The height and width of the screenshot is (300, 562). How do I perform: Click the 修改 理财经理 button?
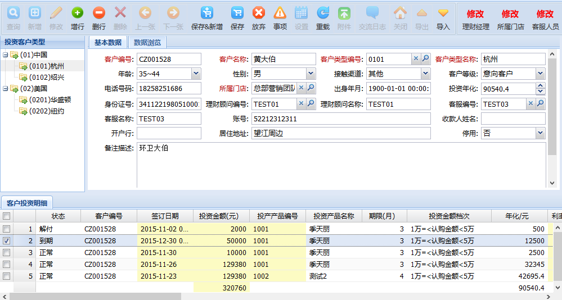(475, 18)
